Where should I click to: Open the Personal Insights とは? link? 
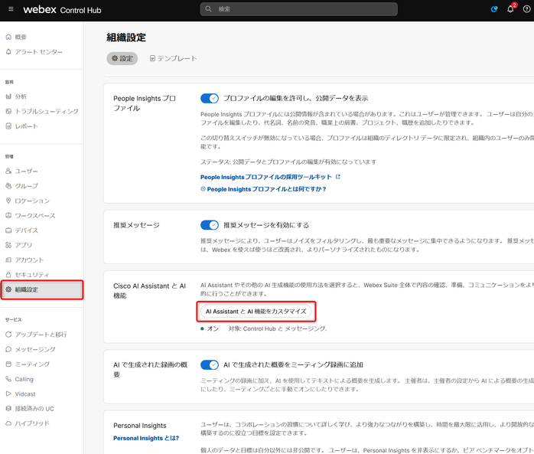pyautogui.click(x=146, y=438)
